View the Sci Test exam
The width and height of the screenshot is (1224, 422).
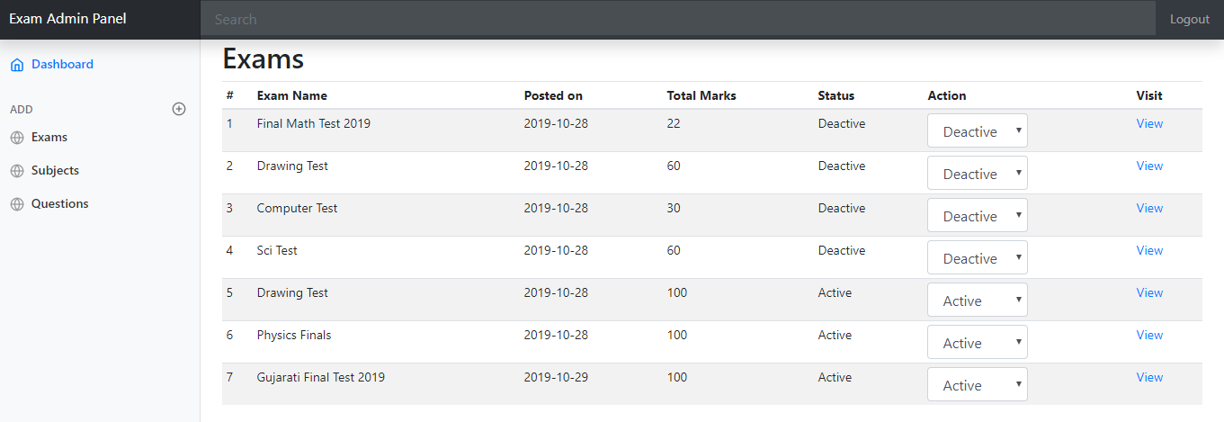click(x=1149, y=250)
